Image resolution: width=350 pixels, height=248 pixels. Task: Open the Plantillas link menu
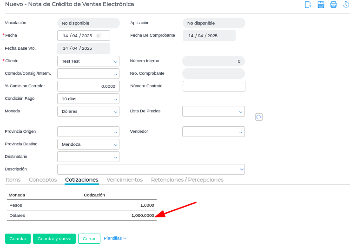click(115, 238)
